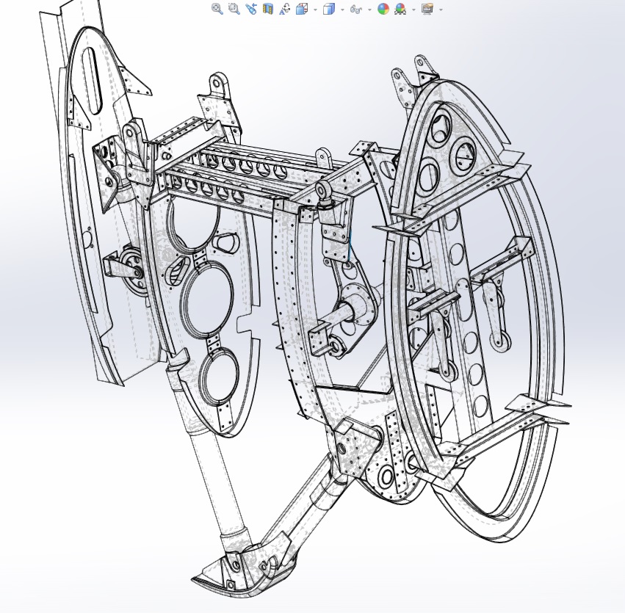Viewport: 625px width, 613px height.
Task: Toggle the Section View tool
Action: pyautogui.click(x=268, y=9)
